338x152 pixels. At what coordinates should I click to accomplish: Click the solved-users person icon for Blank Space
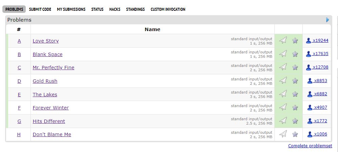(x=309, y=54)
